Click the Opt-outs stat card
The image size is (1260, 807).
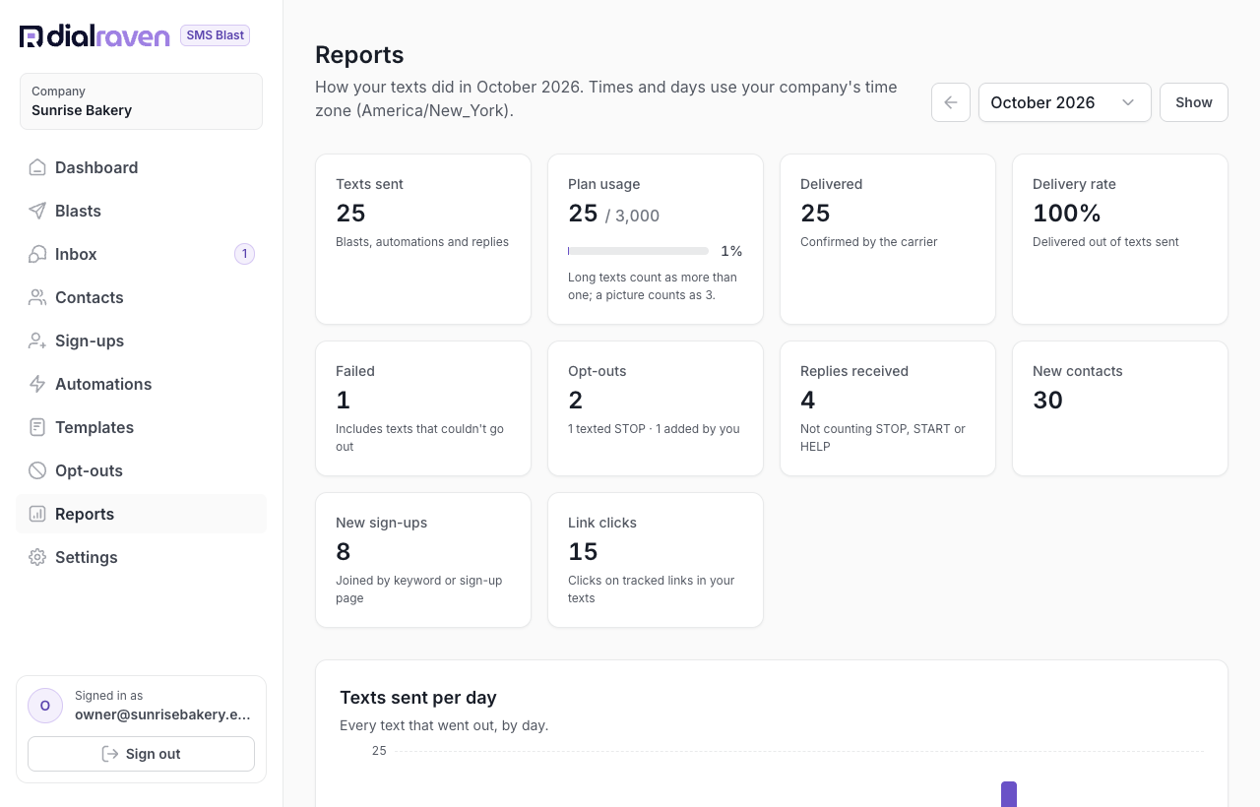pos(656,408)
